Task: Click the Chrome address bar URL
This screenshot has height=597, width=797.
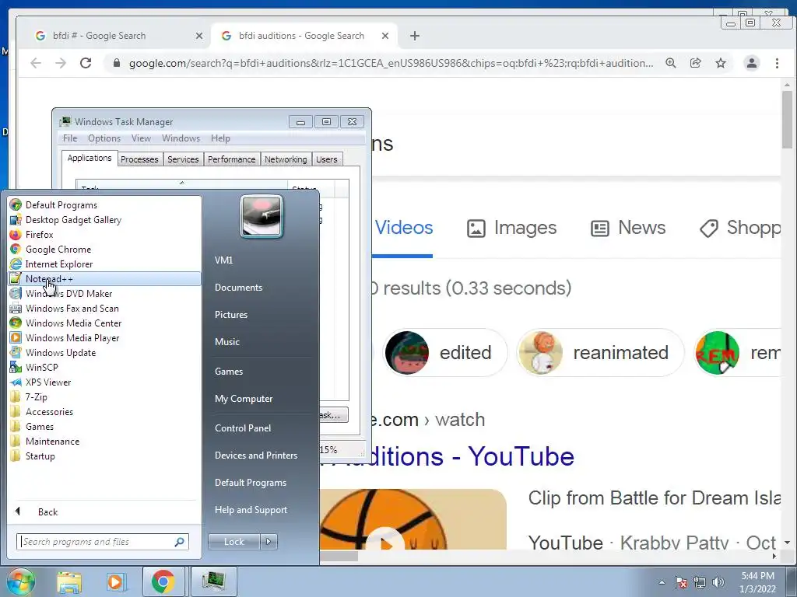Action: click(391, 63)
